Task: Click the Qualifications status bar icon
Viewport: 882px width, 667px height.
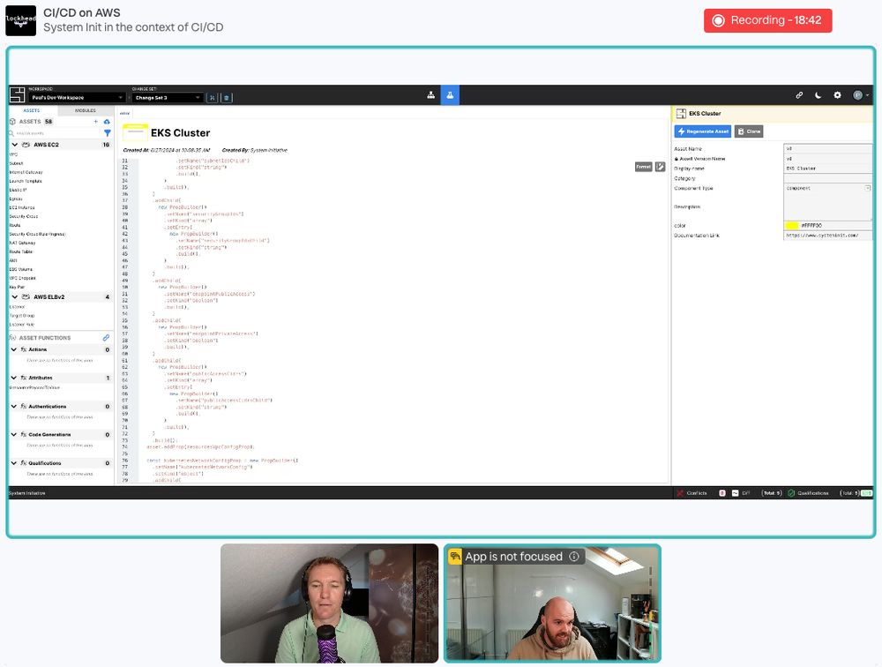Action: click(791, 493)
